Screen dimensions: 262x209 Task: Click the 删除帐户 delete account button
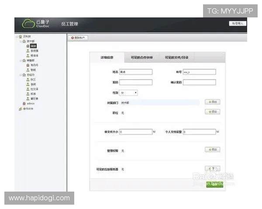pyautogui.click(x=78, y=38)
